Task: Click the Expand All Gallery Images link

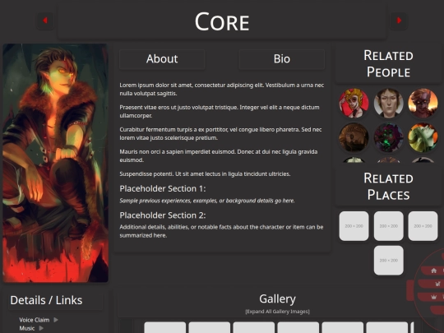Action: pos(278,312)
